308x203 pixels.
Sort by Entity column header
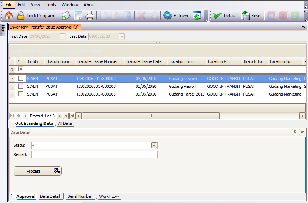click(35, 61)
